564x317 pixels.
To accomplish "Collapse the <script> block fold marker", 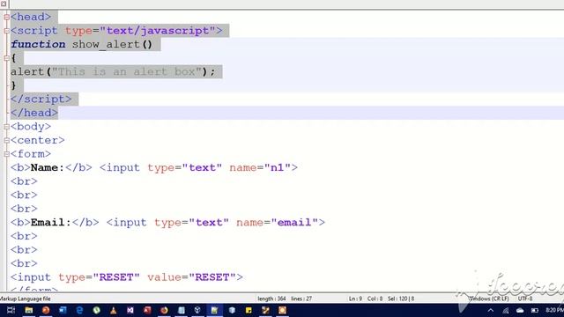I will point(6,31).
